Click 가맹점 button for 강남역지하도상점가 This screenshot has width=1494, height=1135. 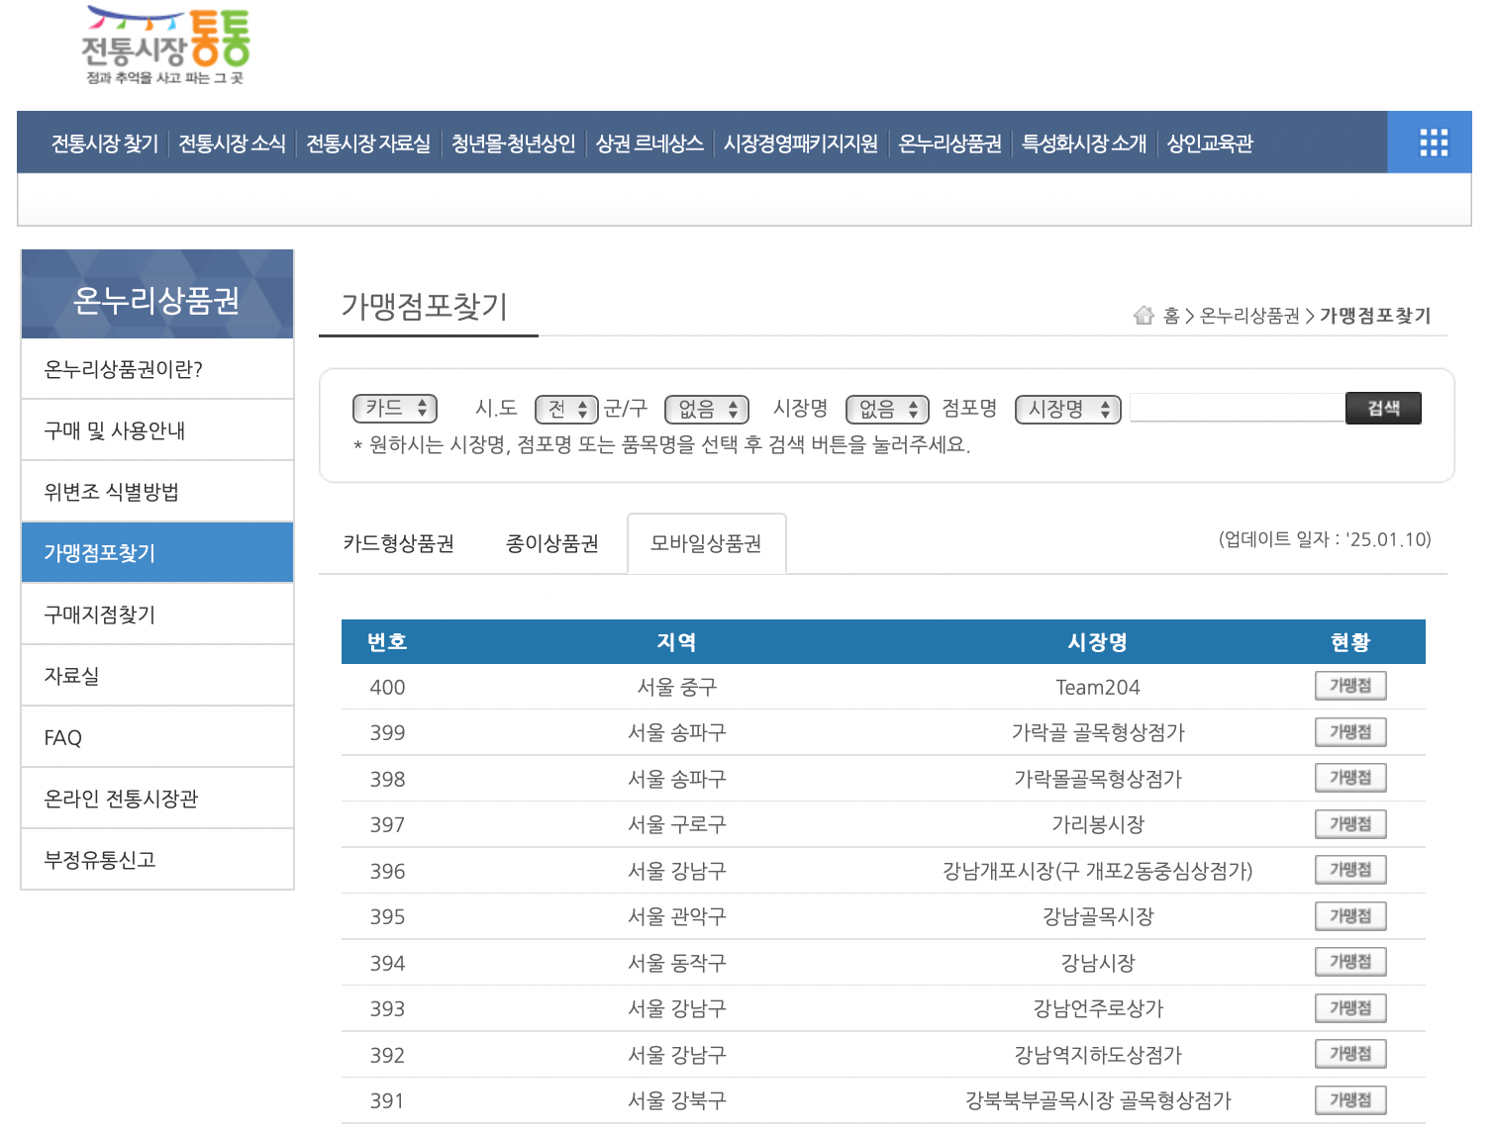tap(1350, 1054)
